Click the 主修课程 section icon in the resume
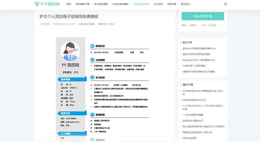This screenshot has height=142, width=260. [92, 60]
